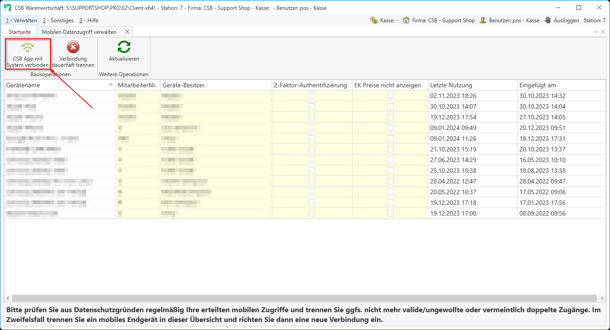Check EK Preise nicht anzeigen for row 27.06.2023 14:29
Image resolution: width=610 pixels, height=330 pixels.
pyautogui.click(x=390, y=160)
